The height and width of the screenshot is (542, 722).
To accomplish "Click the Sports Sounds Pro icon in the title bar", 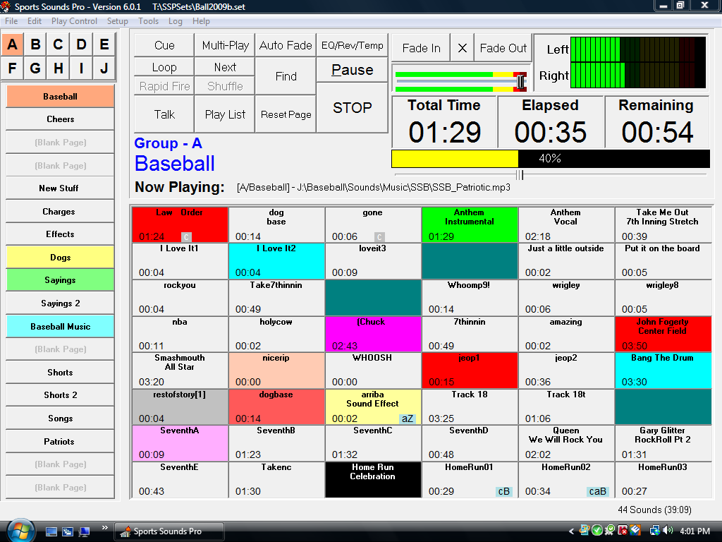I will 6,6.
